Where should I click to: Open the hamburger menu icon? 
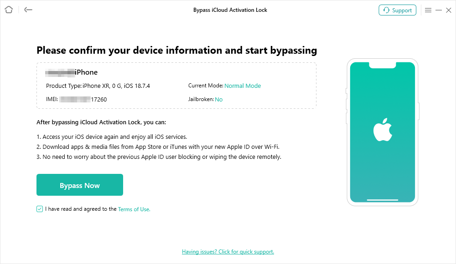pyautogui.click(x=428, y=10)
